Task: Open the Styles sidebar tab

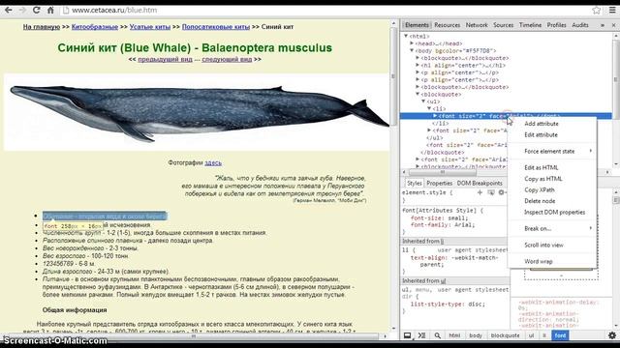Action: pos(414,183)
